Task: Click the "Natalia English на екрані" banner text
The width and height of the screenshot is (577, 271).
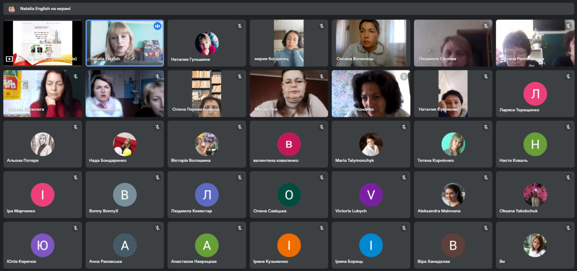Action: (45, 9)
